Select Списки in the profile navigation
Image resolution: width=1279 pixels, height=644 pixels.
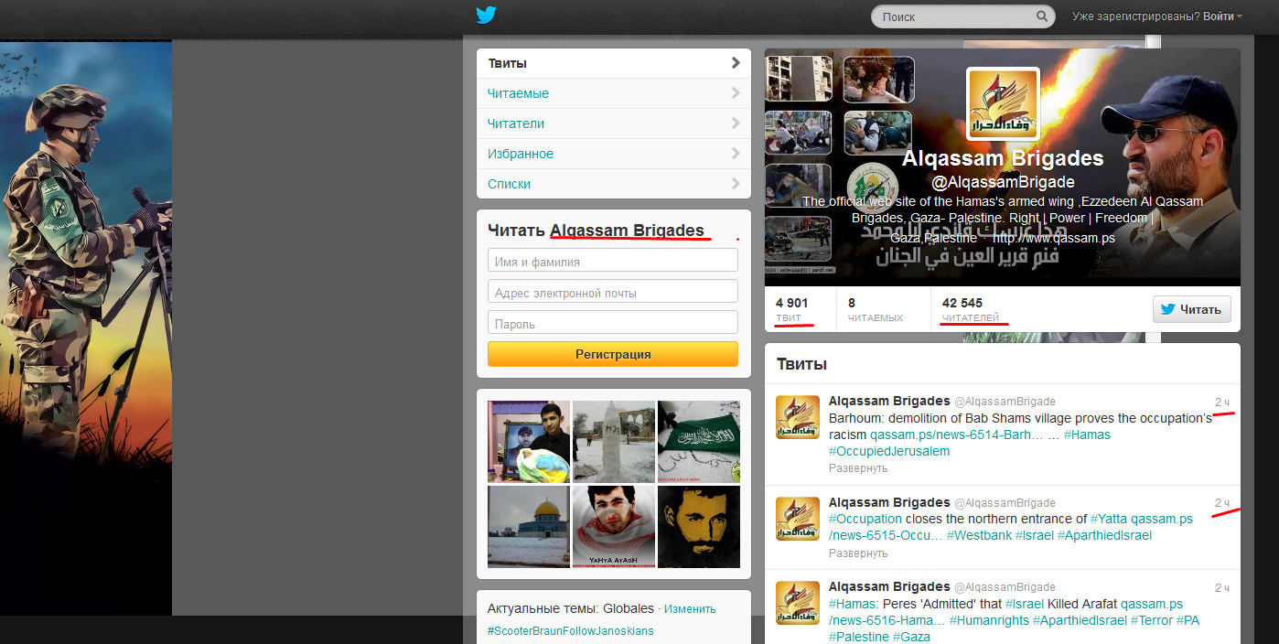[x=614, y=184]
